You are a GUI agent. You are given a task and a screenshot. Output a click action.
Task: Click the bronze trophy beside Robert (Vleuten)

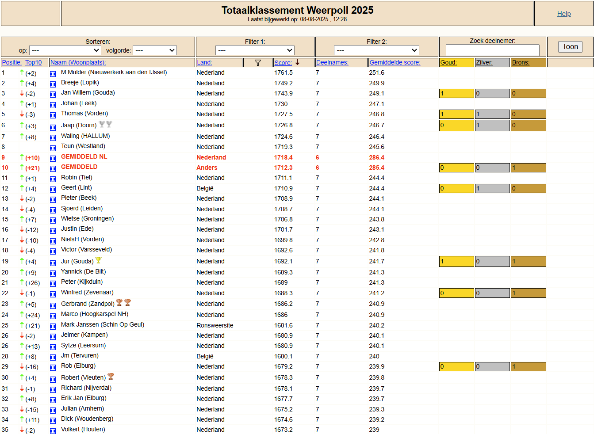click(x=111, y=377)
